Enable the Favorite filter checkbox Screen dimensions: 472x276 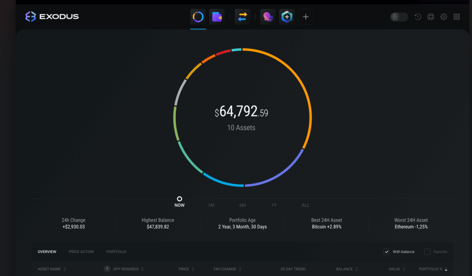pyautogui.click(x=427, y=252)
